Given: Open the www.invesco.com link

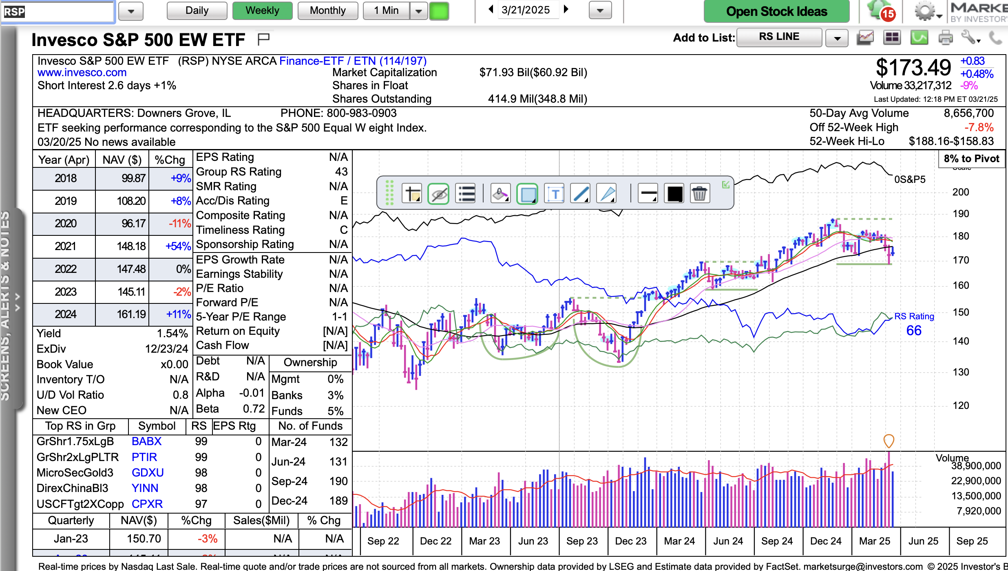Looking at the screenshot, I should click(x=82, y=72).
